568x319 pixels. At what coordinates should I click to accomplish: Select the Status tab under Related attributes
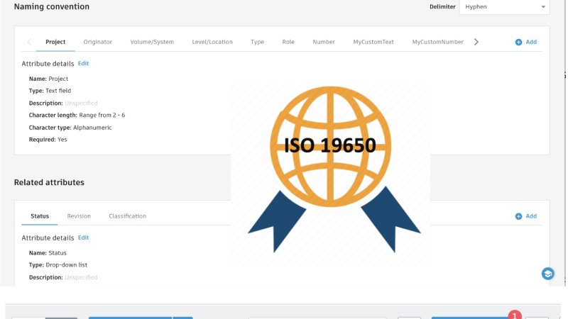40,216
